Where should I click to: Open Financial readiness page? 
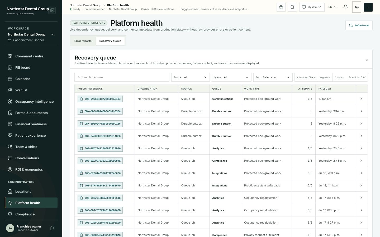coord(31,124)
